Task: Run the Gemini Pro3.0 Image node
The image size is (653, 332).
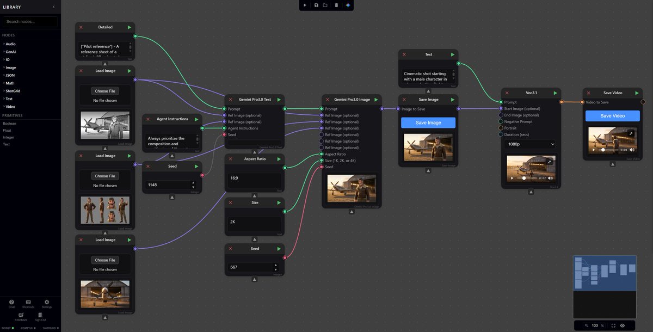Action: [376, 100]
